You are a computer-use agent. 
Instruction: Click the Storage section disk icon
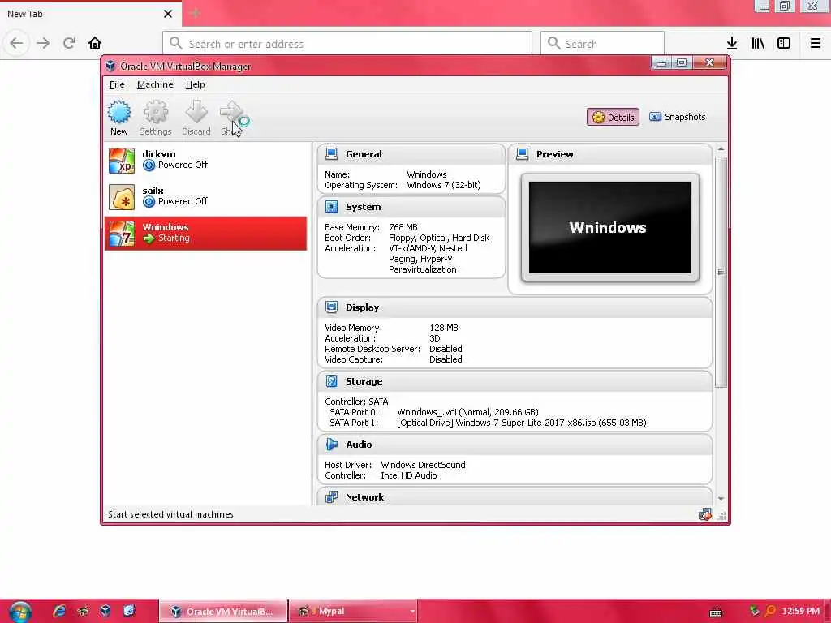click(x=331, y=381)
